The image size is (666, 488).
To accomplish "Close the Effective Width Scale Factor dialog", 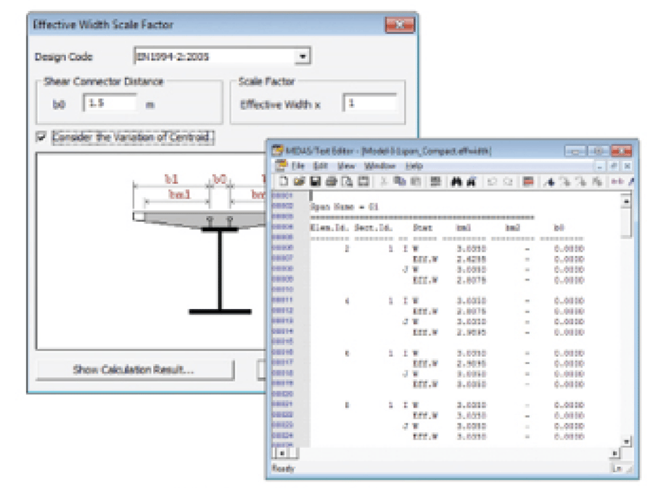I will [398, 25].
